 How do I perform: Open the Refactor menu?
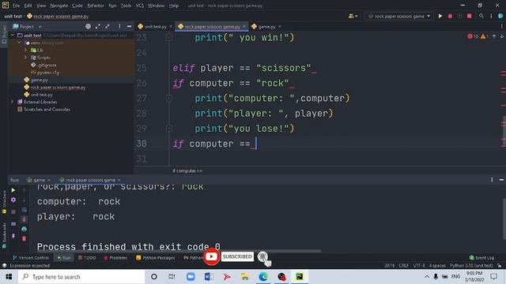[x=96, y=6]
